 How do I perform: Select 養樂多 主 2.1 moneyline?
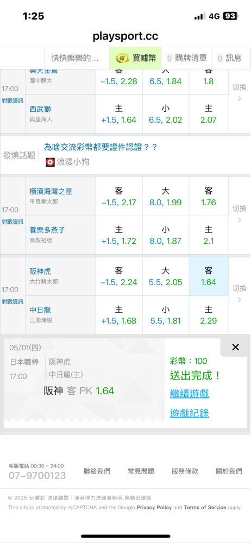point(209,235)
